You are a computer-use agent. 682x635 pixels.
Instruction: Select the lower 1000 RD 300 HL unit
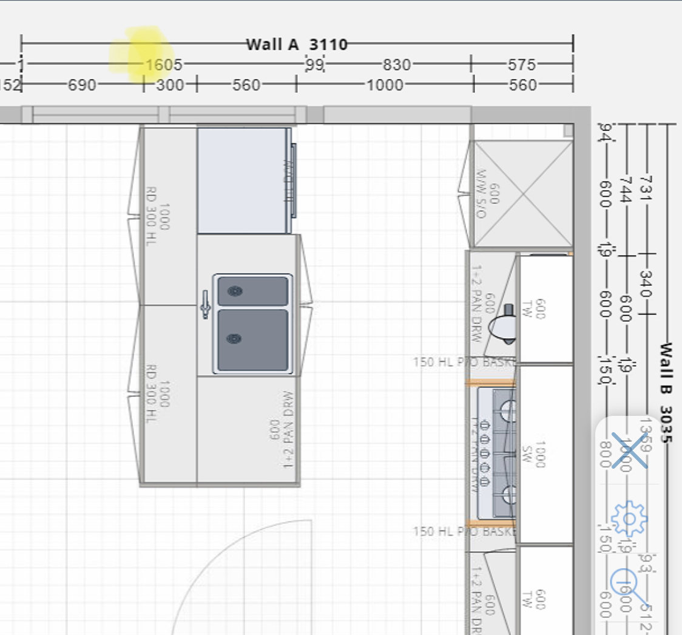point(168,395)
